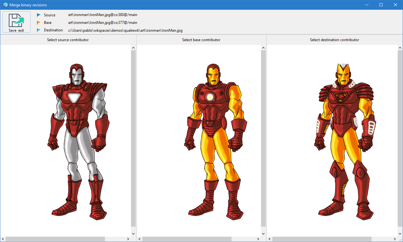Click destination pane scroll up arrow
Screen dimensions: 403x242
coord(400,48)
